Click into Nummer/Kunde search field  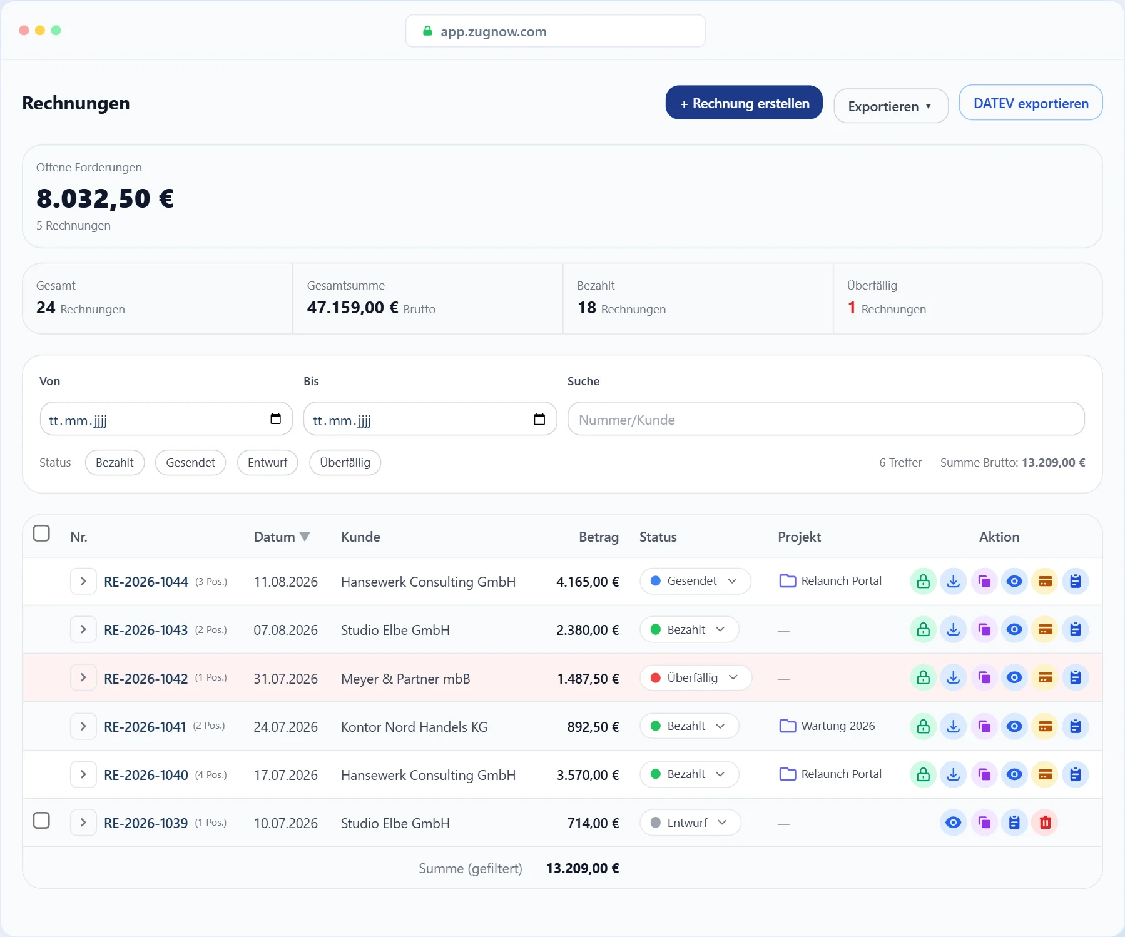(826, 419)
